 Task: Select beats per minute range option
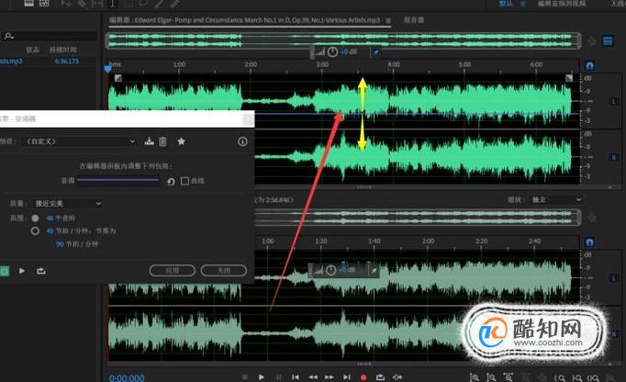pos(35,231)
